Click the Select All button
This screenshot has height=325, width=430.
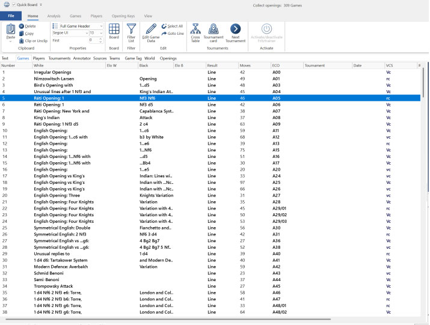point(172,26)
